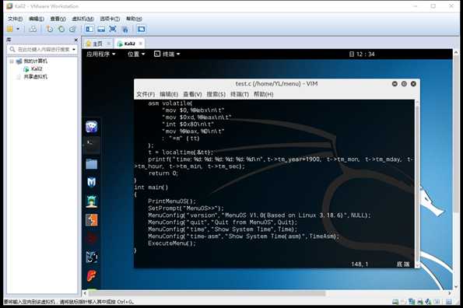
Task: Collapse the 我的计算机 tree node
Action: pyautogui.click(x=12, y=61)
